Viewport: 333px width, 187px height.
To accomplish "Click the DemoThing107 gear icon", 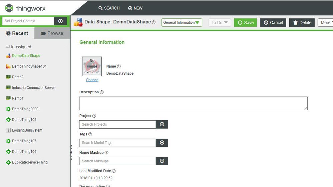I will [x=8, y=141].
